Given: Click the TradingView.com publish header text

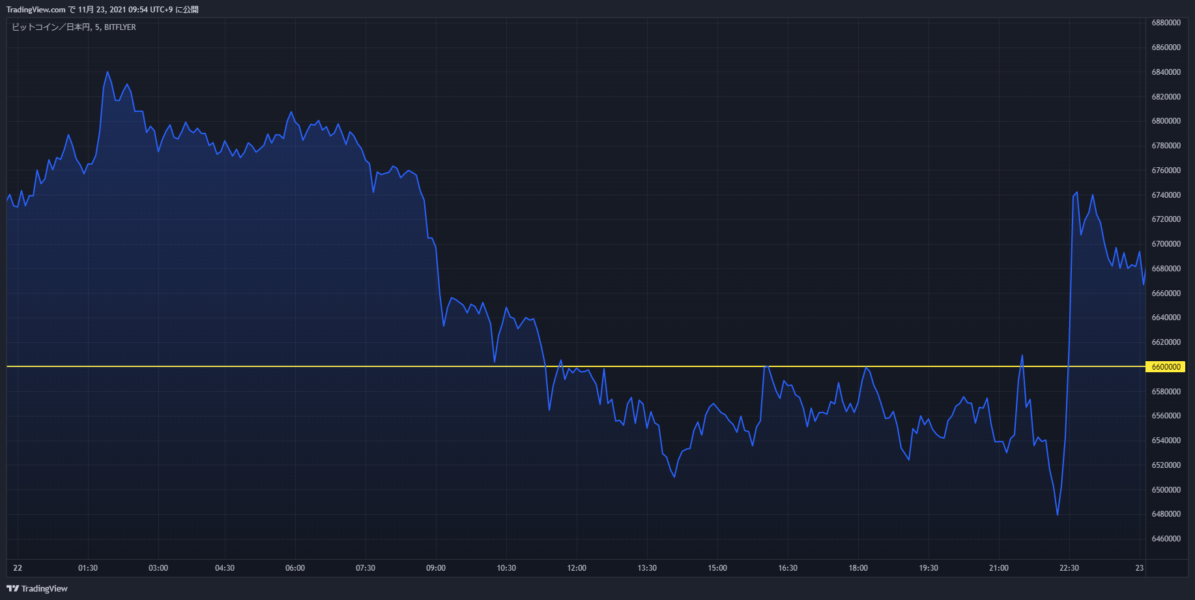Looking at the screenshot, I should coord(102,10).
